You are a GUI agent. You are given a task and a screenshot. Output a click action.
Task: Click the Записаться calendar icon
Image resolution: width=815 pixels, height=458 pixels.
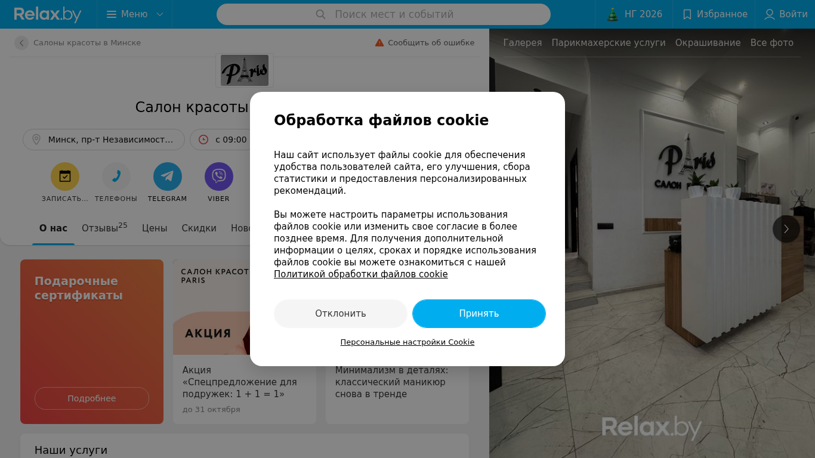tap(65, 177)
